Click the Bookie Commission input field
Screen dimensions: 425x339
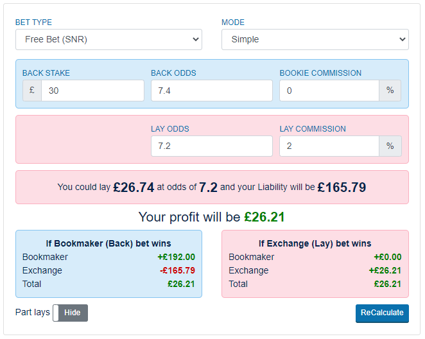tap(329, 91)
